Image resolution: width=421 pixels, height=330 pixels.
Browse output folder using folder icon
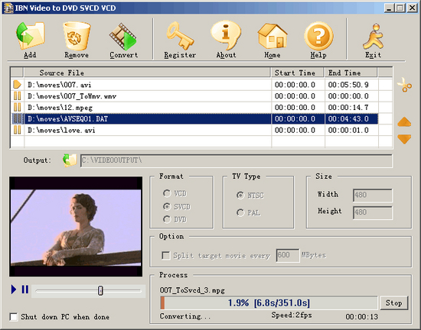(70, 160)
